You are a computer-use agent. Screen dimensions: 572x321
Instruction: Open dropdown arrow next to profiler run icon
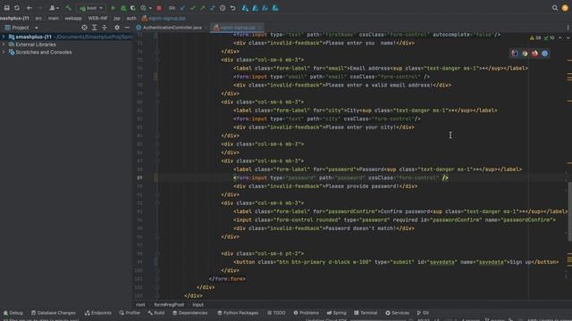tap(150, 8)
